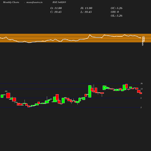
Task: Select the 'L: 10.45' low value
Action: point(86,12)
